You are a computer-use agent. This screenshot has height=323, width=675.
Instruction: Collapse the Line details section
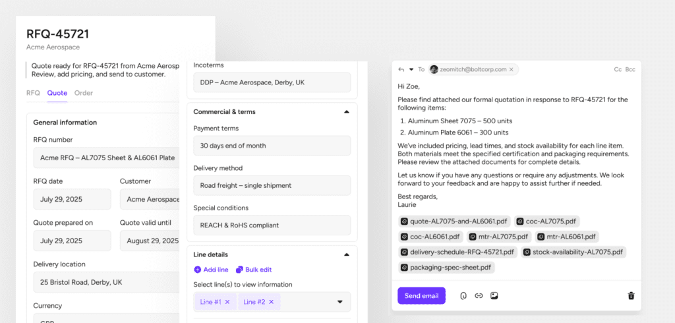(347, 254)
